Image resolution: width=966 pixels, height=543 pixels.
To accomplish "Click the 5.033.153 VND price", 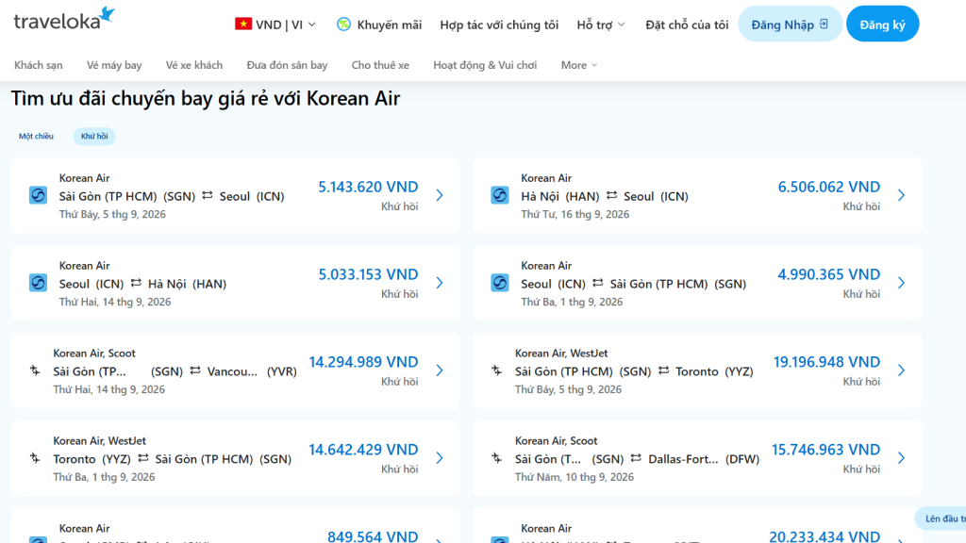I will click(368, 274).
